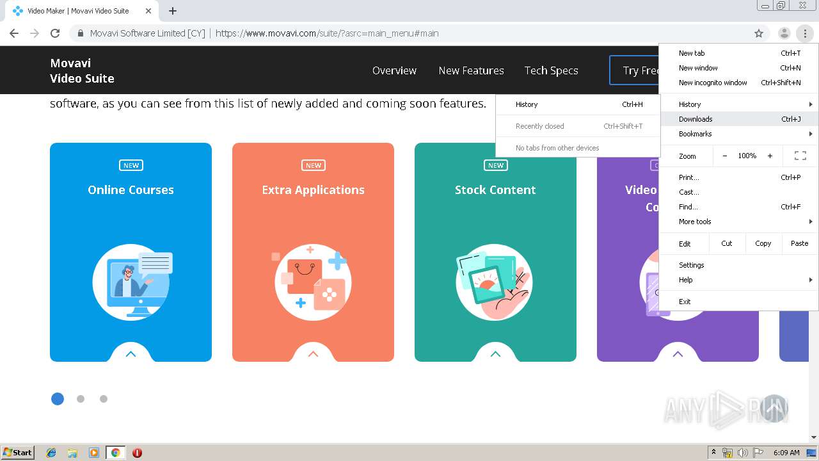Show hidden tray icons arrow
The height and width of the screenshot is (461, 819).
[713, 453]
